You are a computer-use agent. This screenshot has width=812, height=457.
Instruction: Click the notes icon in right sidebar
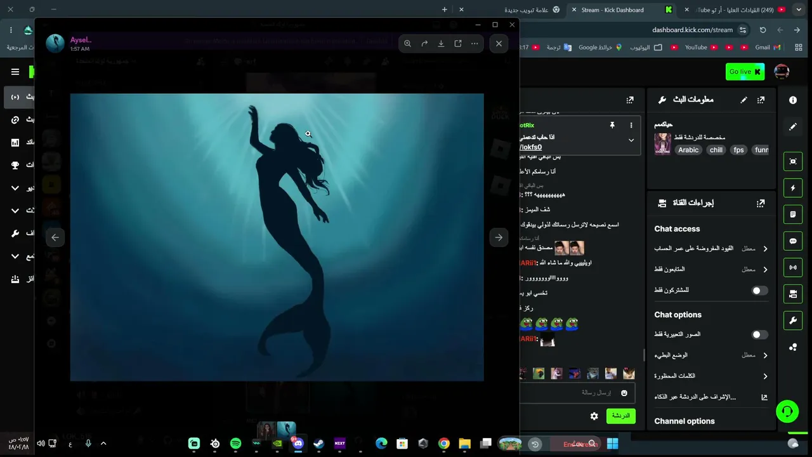793,215
